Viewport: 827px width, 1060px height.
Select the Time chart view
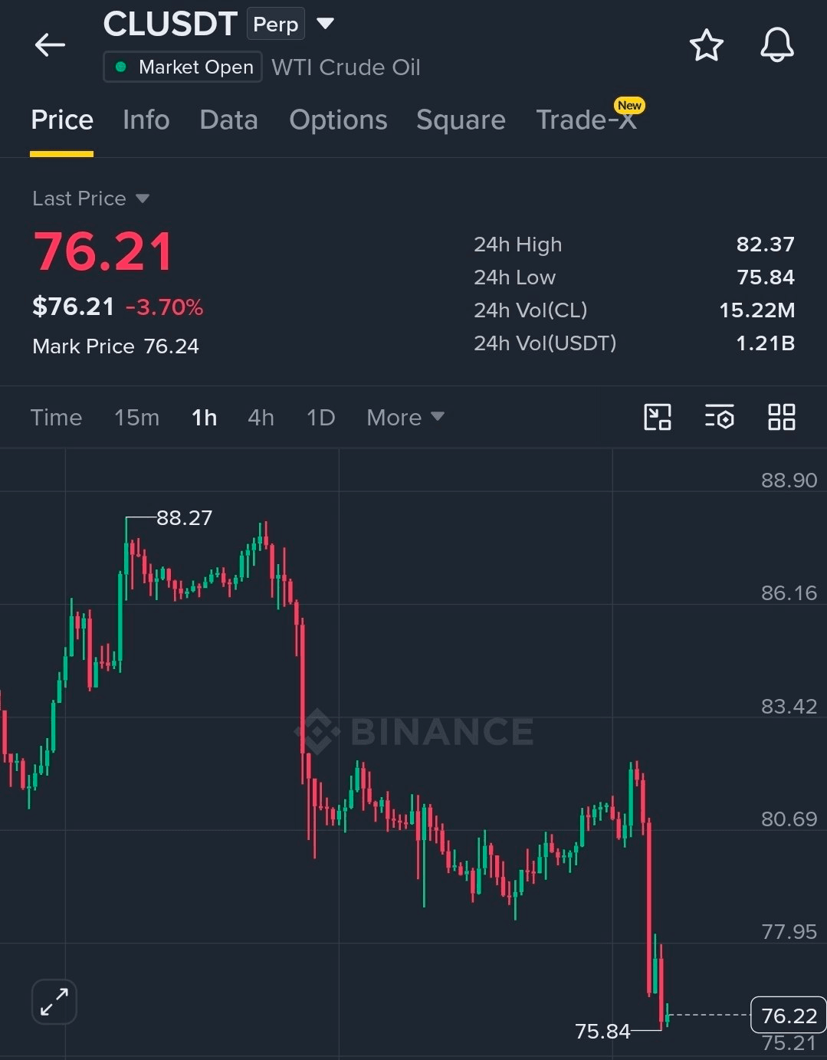56,418
